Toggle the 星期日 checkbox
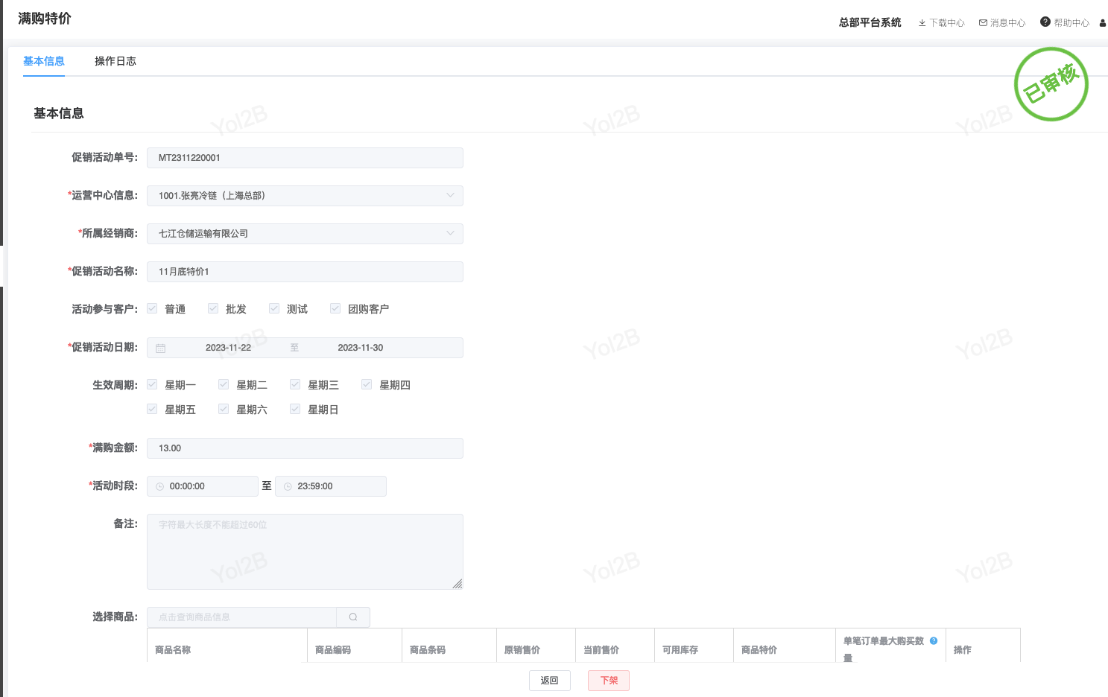 click(295, 409)
